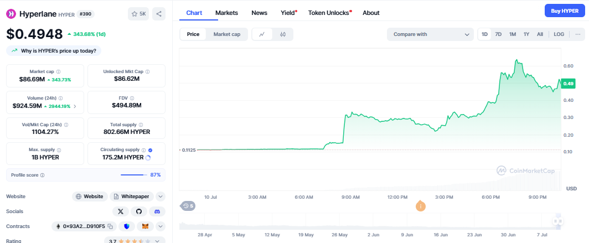Click Total supply info icon
Screen dimensions: 589x243
point(141,125)
